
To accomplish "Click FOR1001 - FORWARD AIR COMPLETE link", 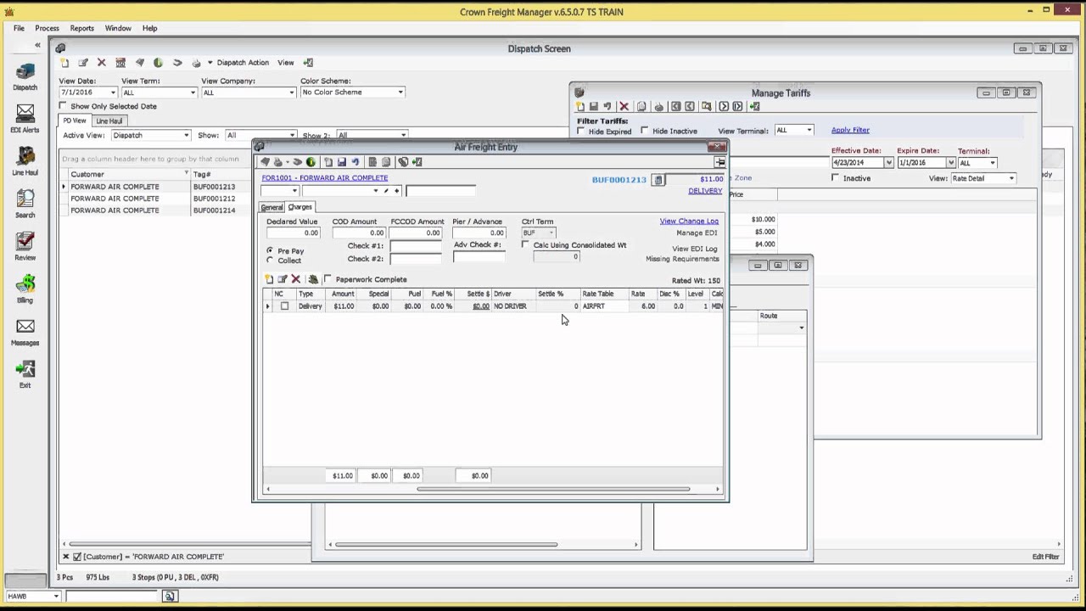I will click(325, 178).
